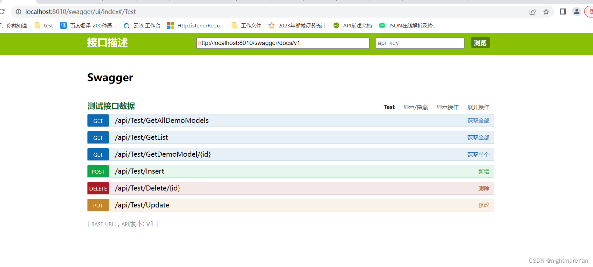Image resolution: width=593 pixels, height=267 pixels.
Task: Open the HttpListenerRequ... bookmark
Action: tap(196, 26)
